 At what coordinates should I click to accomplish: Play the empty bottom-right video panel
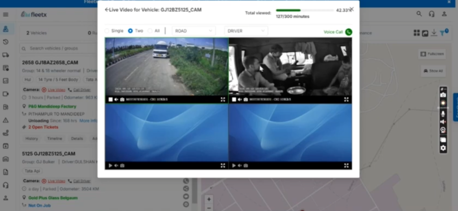click(234, 165)
